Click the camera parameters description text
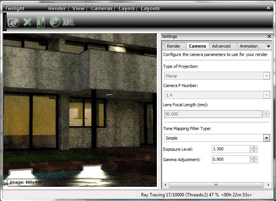 point(215,54)
